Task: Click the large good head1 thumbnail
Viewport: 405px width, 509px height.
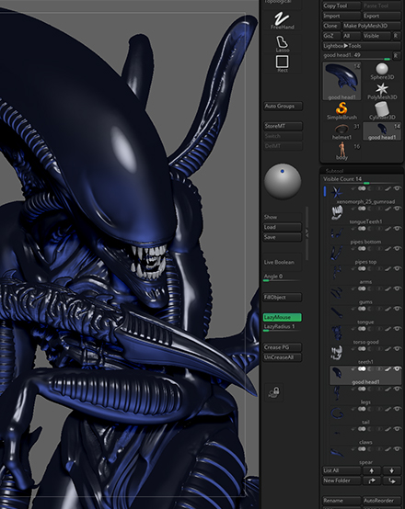Action: point(341,82)
